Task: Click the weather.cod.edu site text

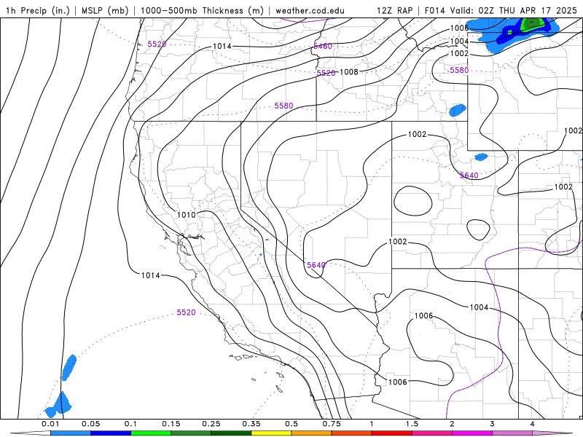Action: (x=310, y=10)
